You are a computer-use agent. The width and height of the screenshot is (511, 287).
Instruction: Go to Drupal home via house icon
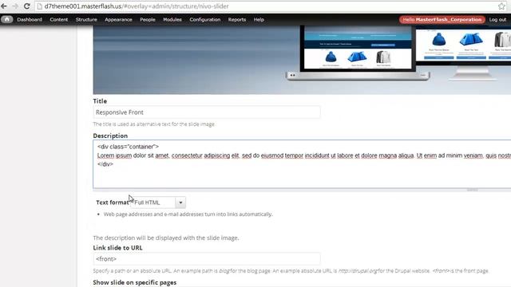click(x=6, y=19)
